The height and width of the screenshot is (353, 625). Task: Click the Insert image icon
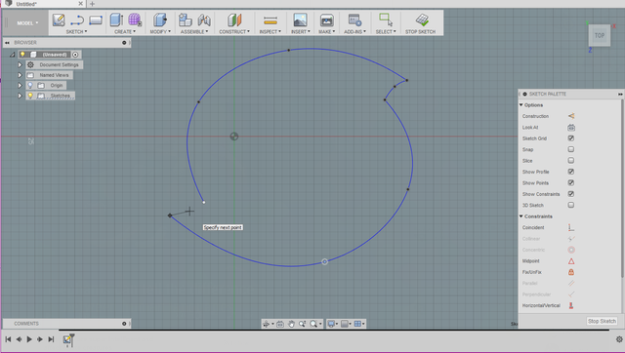pos(300,20)
